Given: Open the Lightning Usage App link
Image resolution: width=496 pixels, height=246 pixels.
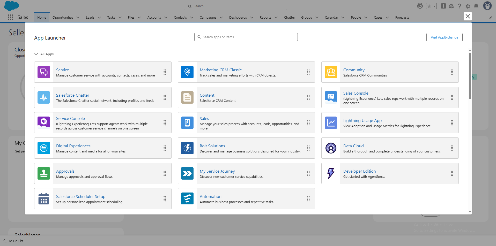Looking at the screenshot, I should coord(362,120).
